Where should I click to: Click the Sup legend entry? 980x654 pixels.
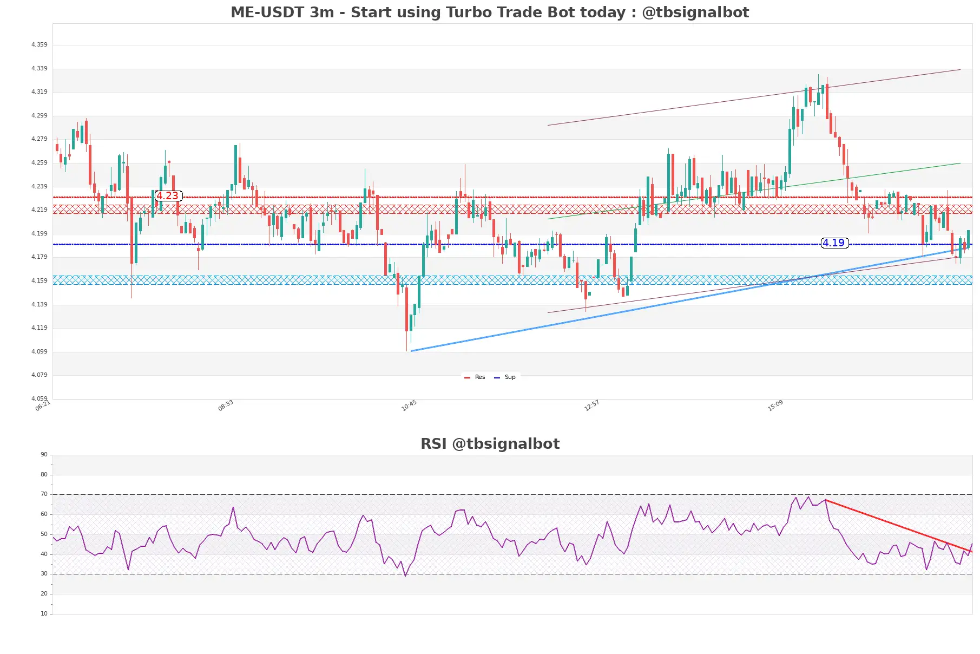[x=505, y=377]
